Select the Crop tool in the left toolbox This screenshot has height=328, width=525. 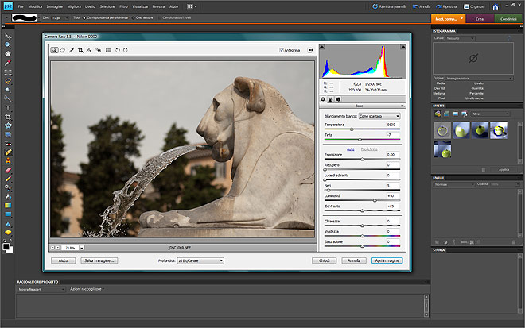[x=8, y=117]
